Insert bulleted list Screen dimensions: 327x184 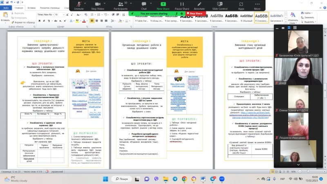(92, 15)
